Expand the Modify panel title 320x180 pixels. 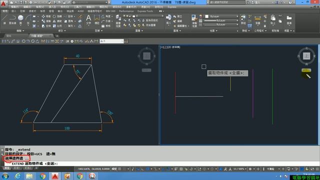[62, 30]
